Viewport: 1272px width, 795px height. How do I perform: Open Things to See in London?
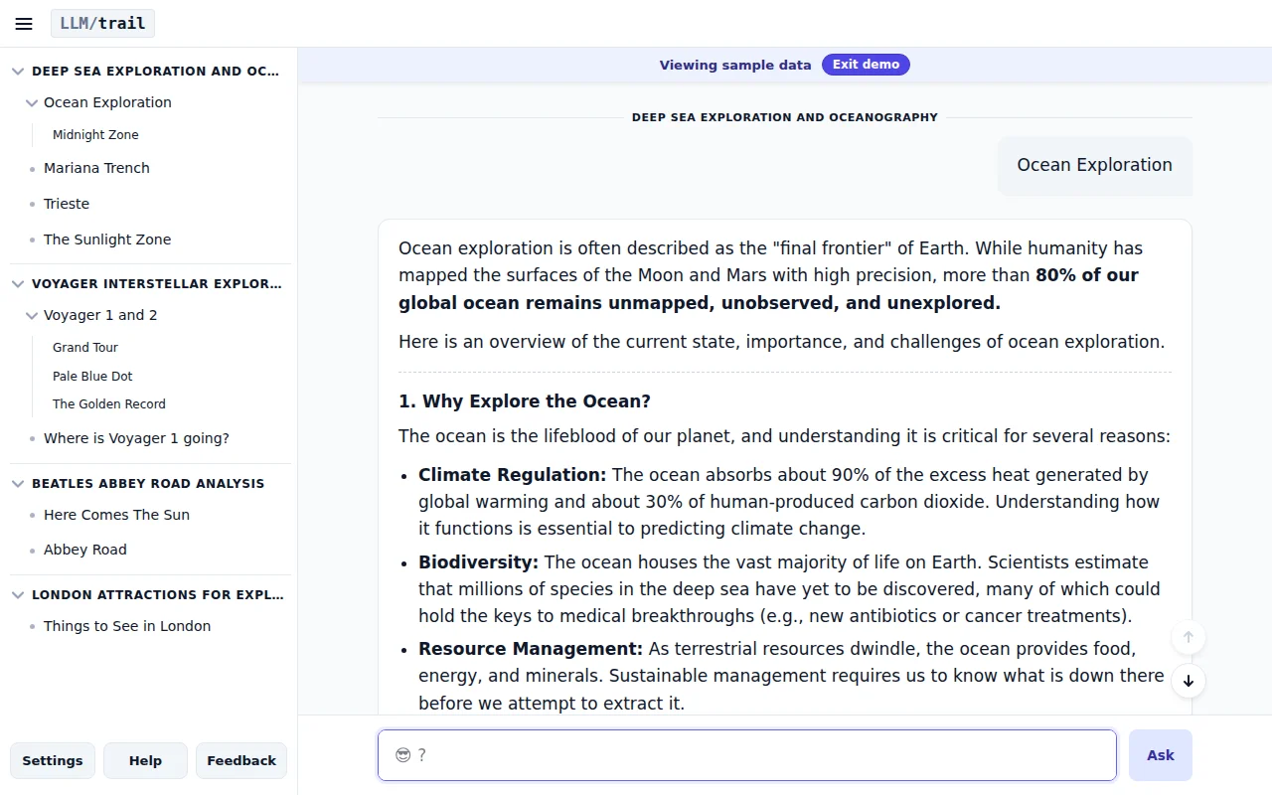(x=127, y=626)
